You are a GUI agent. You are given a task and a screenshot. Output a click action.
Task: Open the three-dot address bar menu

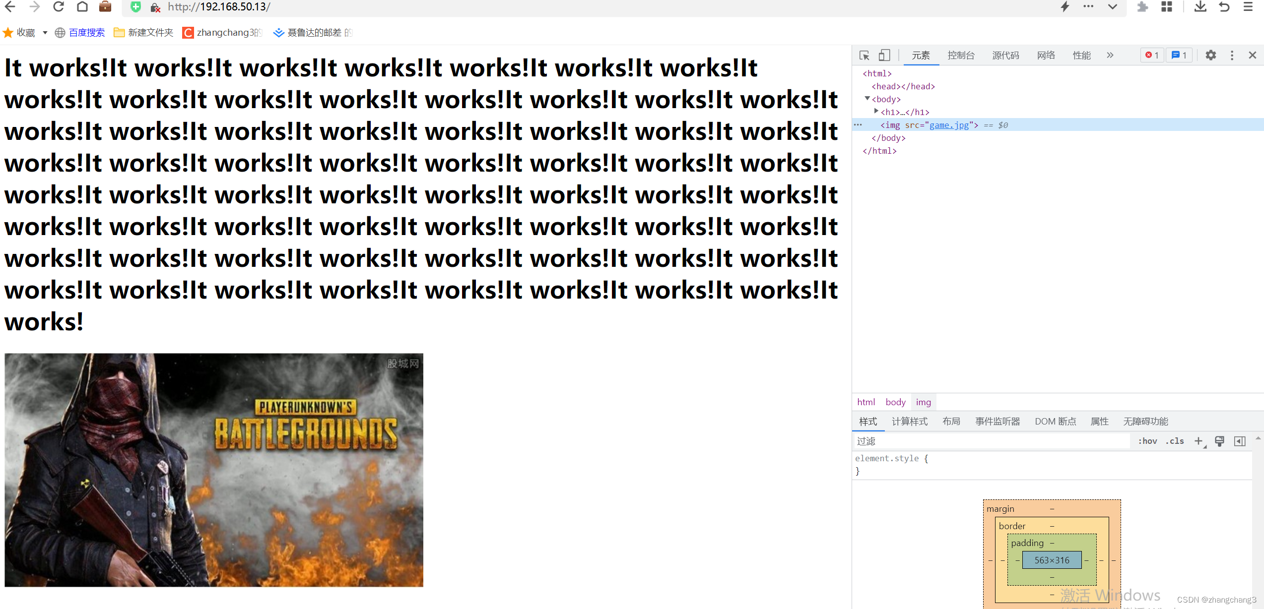[1088, 6]
